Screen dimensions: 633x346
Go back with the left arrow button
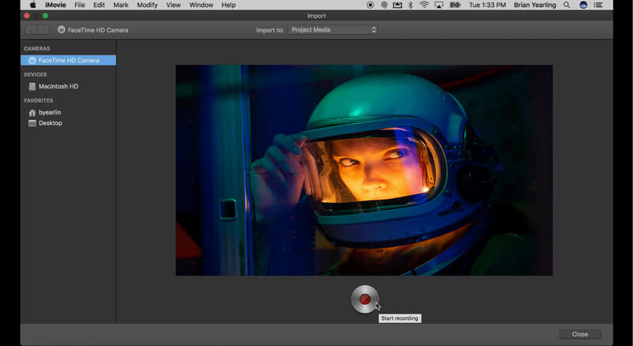tap(31, 30)
